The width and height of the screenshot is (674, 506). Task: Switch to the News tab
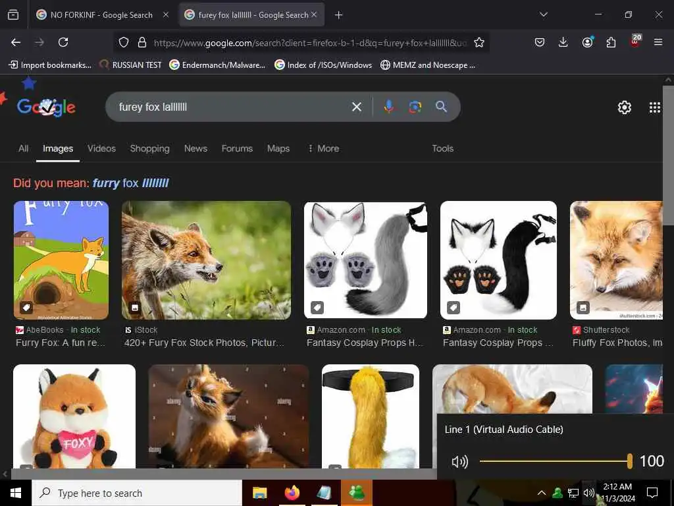coord(195,148)
